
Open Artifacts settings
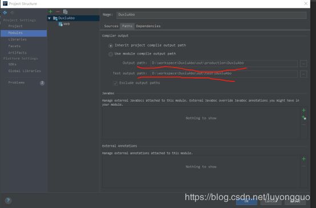click(x=17, y=53)
